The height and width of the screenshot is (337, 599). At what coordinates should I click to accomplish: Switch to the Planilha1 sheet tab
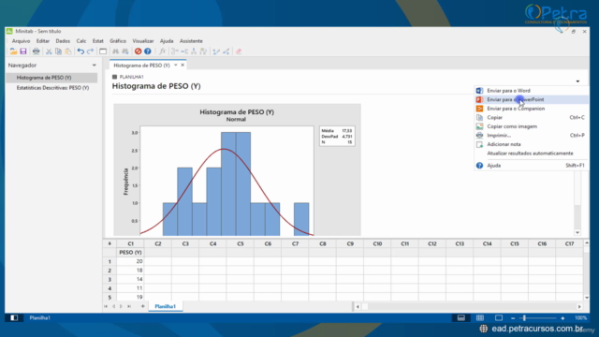(165, 306)
